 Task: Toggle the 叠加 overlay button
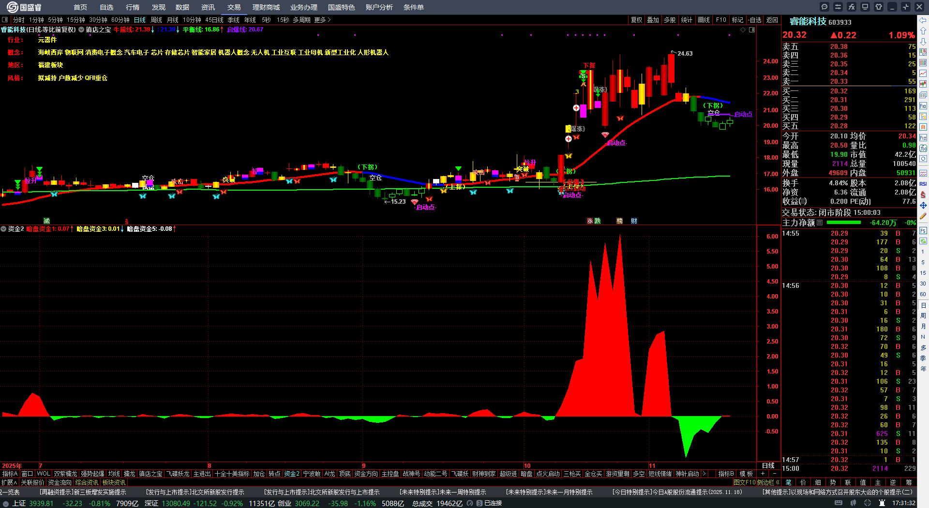pyautogui.click(x=653, y=20)
